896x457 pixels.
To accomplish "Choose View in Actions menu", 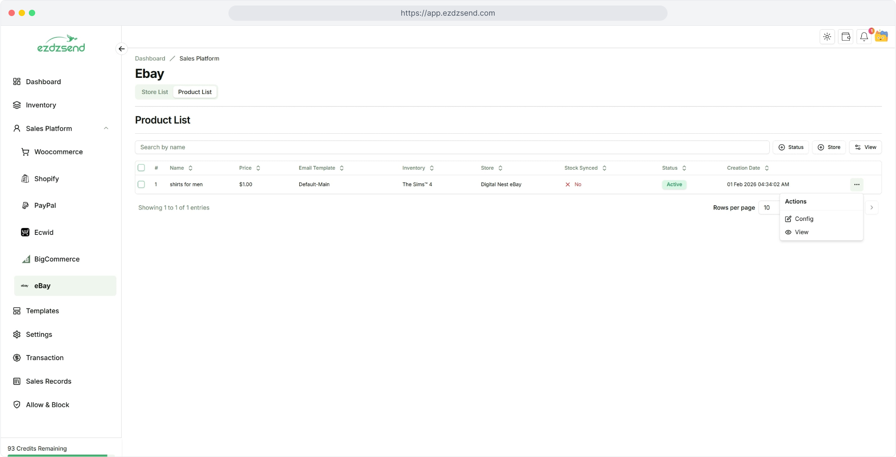I will pos(801,232).
